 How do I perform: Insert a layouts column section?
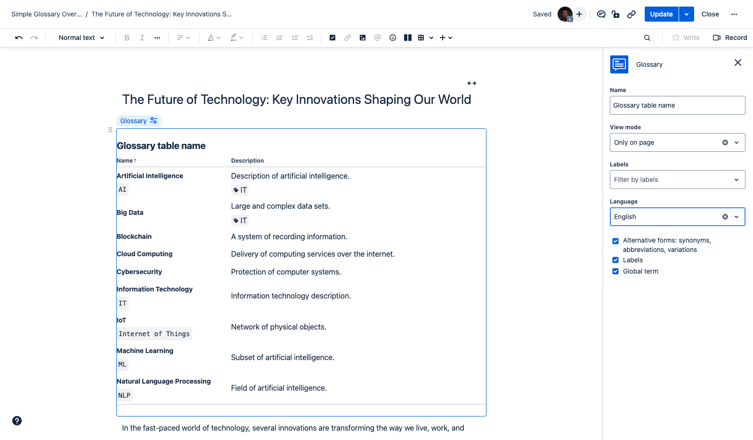pyautogui.click(x=408, y=38)
